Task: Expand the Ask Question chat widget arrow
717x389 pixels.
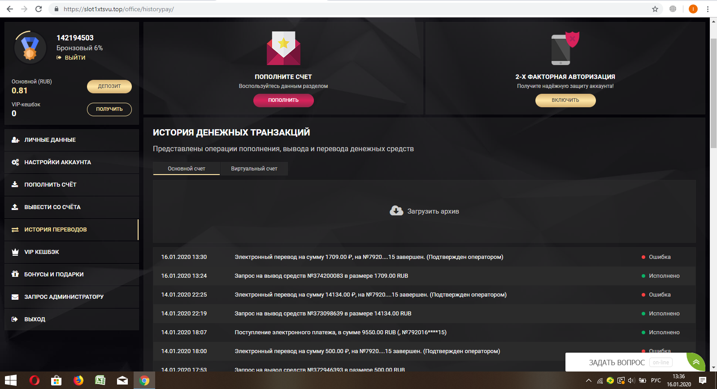Action: (695, 362)
